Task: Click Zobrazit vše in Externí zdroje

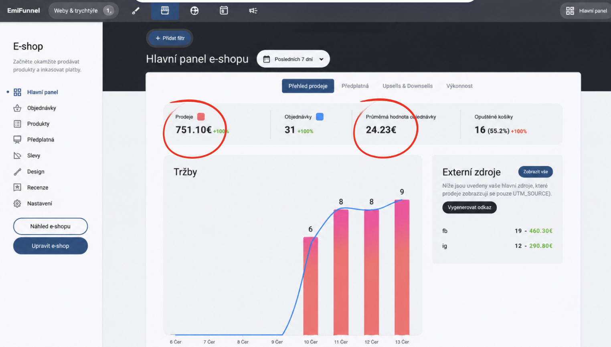Action: pyautogui.click(x=535, y=171)
